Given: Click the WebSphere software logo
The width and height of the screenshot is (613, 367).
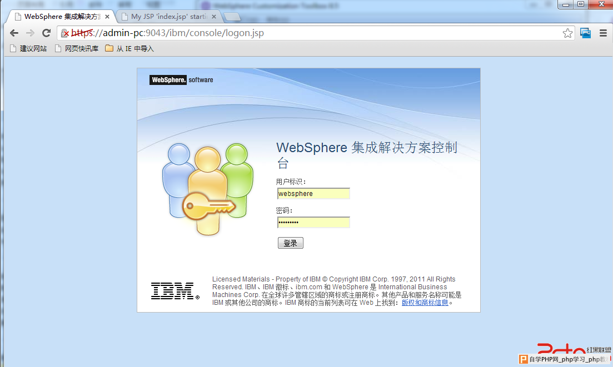Looking at the screenshot, I should (181, 79).
